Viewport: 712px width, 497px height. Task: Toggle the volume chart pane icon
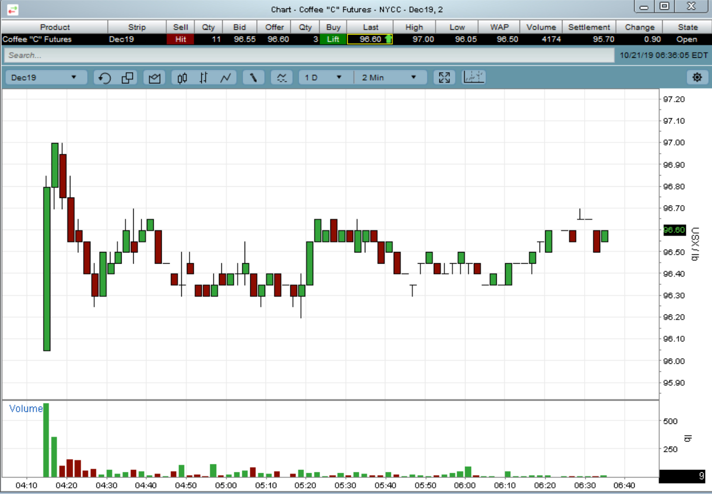pyautogui.click(x=473, y=77)
